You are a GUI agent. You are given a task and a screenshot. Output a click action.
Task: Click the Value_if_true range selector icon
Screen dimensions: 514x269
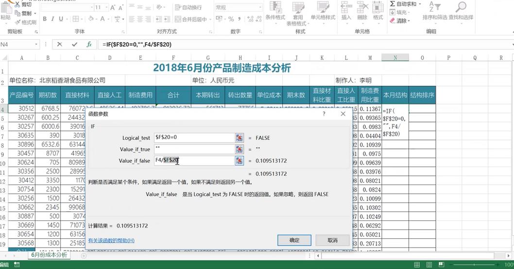tap(240, 150)
